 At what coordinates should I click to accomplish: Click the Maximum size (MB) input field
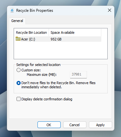click(x=78, y=75)
